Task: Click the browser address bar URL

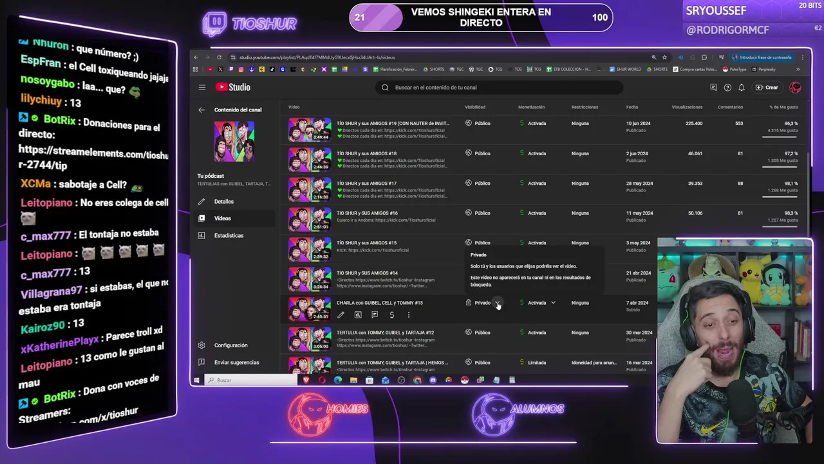Action: tap(317, 57)
